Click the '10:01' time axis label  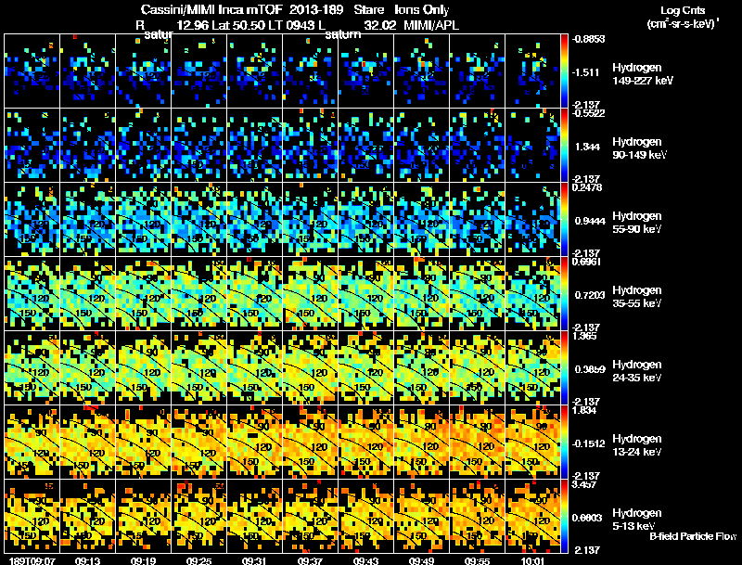532,560
